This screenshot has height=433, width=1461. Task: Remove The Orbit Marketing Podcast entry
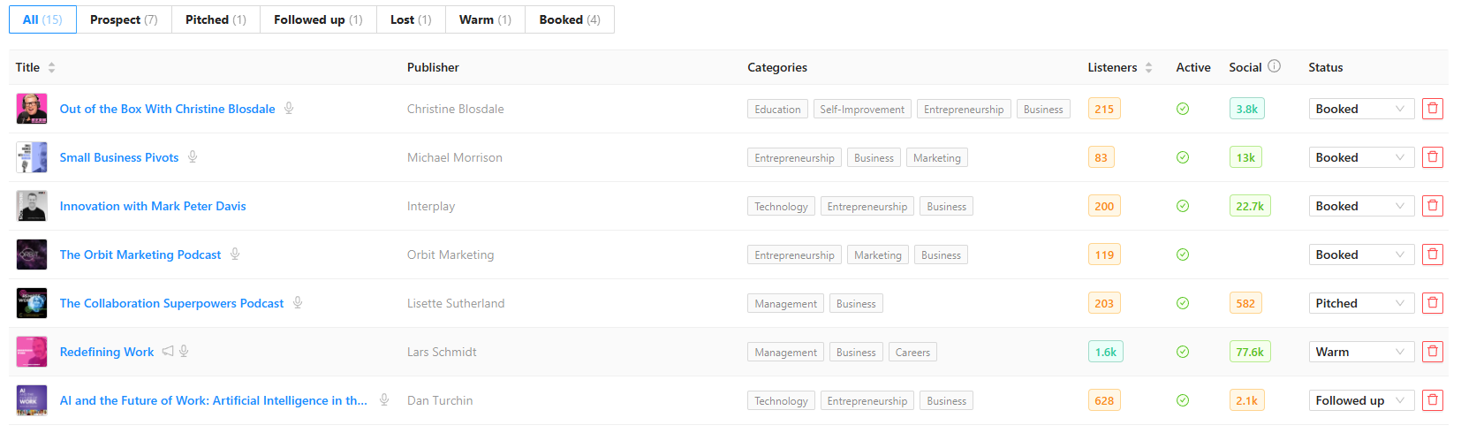click(1433, 254)
